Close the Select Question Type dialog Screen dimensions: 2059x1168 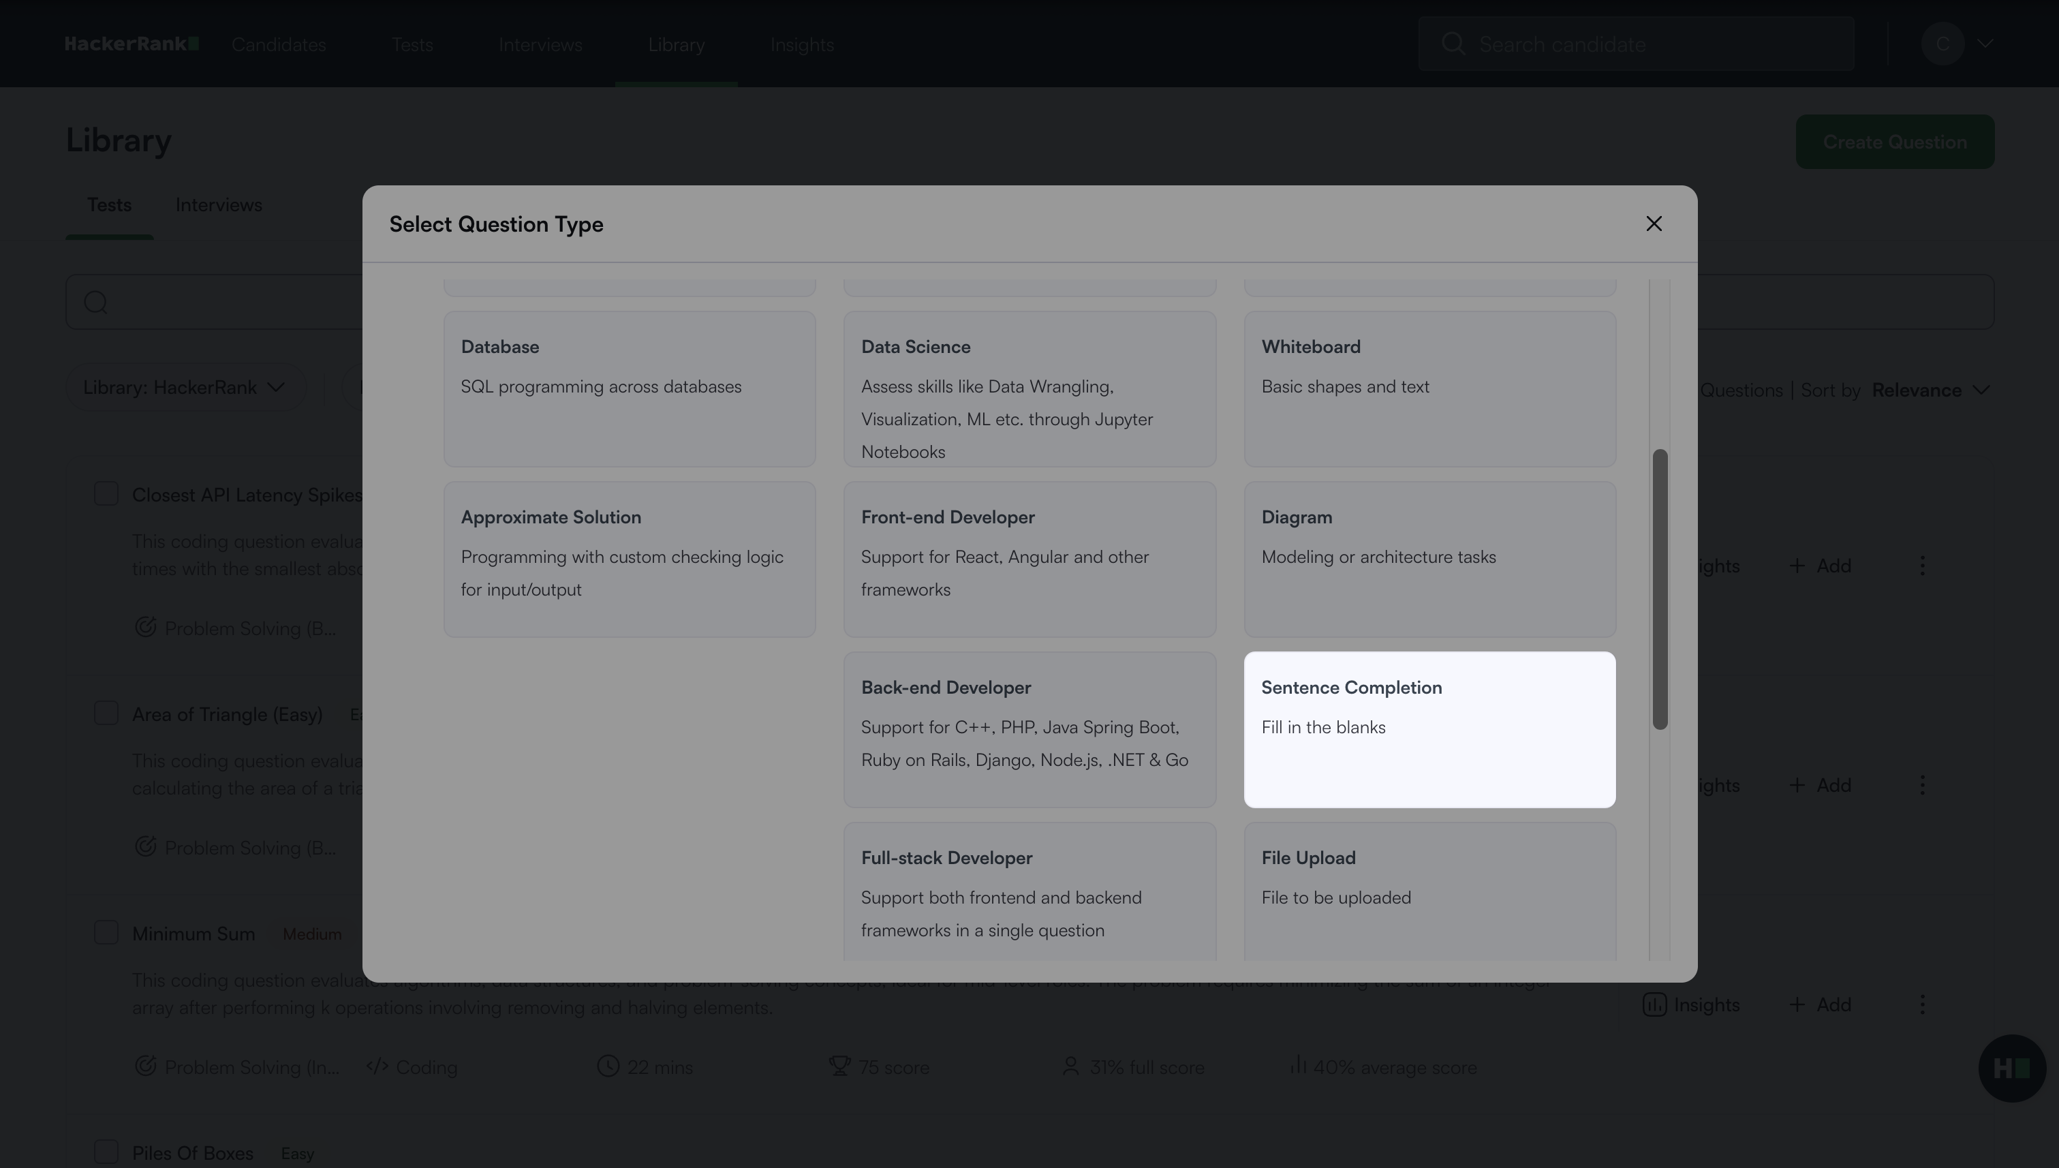pyautogui.click(x=1653, y=224)
